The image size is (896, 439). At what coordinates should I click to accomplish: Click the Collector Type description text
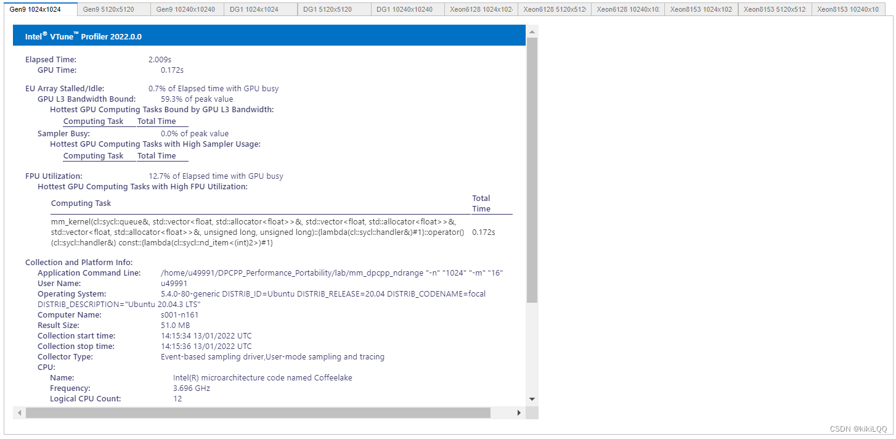tap(272, 357)
